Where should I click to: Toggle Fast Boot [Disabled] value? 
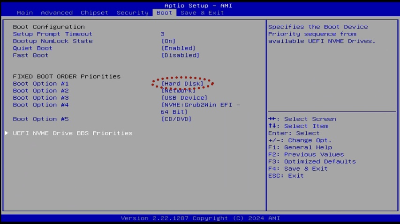tap(181, 55)
